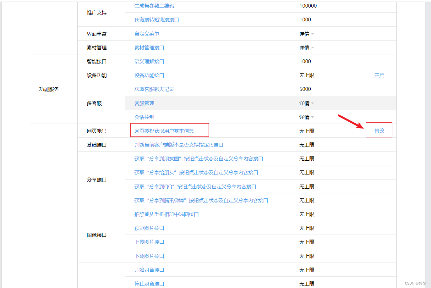Click 修改 for 网页授权获取用户基本信息
The image size is (431, 288).
[379, 131]
